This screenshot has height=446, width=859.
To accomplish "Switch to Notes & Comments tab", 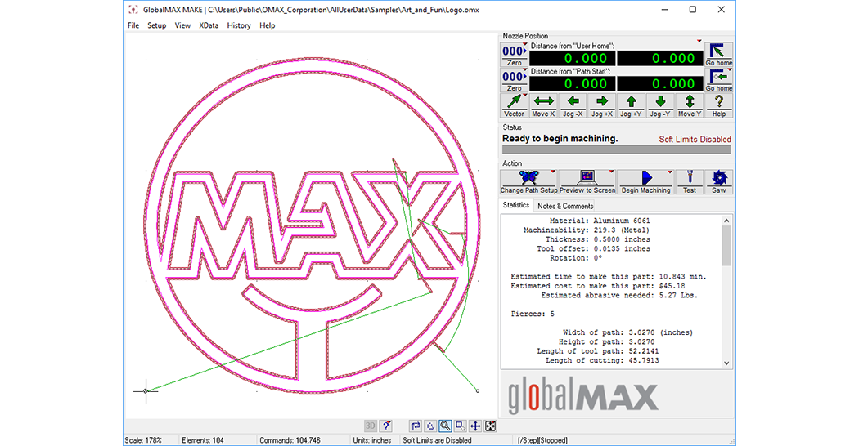I will tap(565, 207).
